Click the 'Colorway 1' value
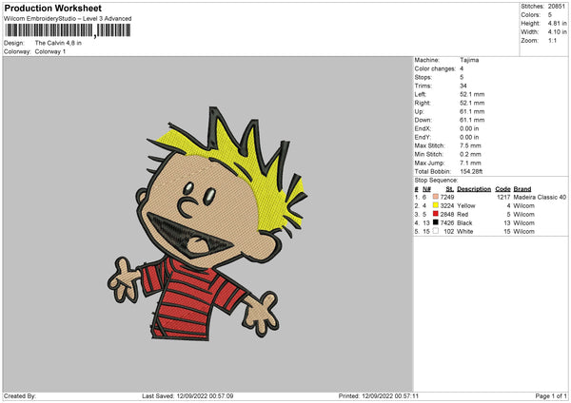The height and width of the screenshot is (403, 571). pos(50,51)
